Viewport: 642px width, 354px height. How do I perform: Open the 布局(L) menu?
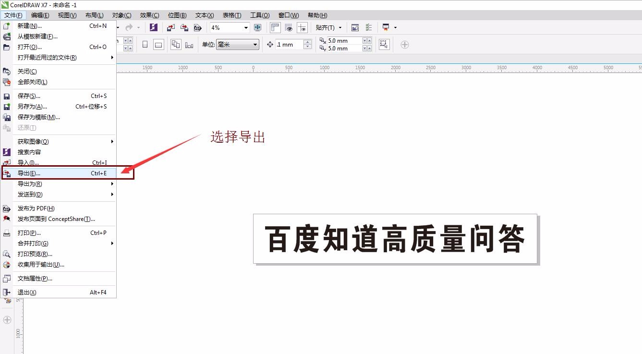pyautogui.click(x=94, y=15)
